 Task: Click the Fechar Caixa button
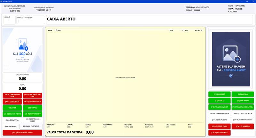(220, 133)
